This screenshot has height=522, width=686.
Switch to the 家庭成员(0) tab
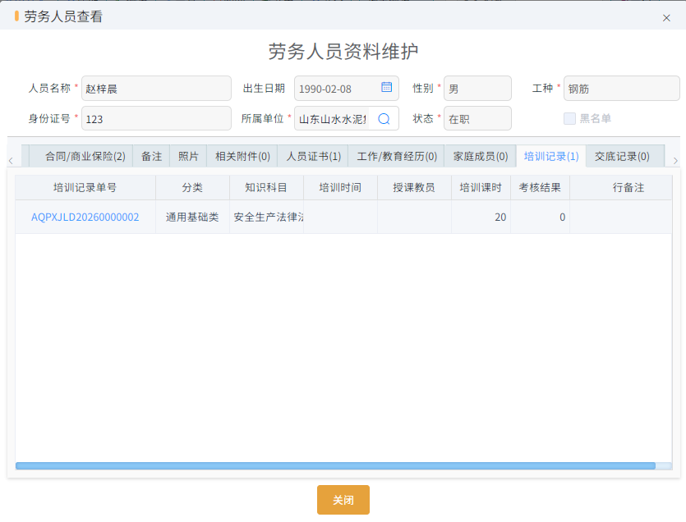[x=481, y=156]
